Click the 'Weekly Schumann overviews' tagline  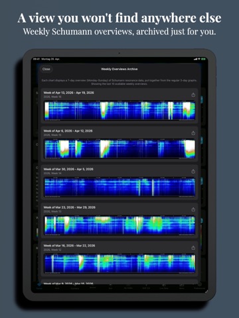[119, 32]
